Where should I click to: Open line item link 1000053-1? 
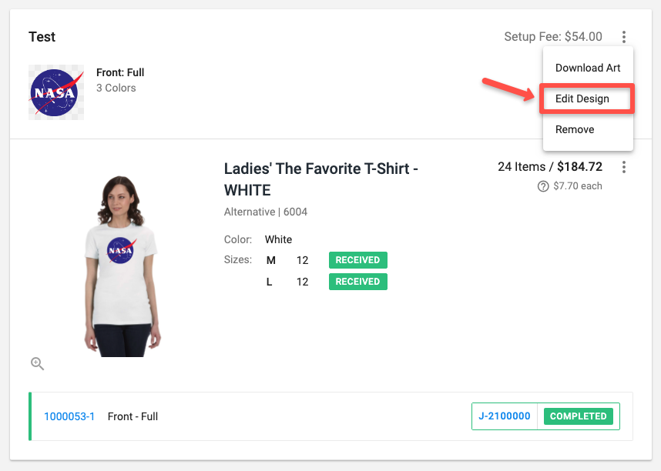(x=69, y=416)
